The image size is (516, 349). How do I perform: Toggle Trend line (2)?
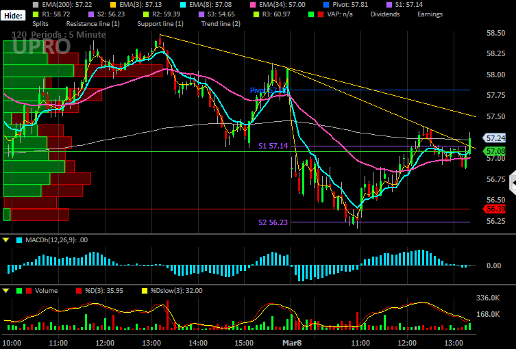pos(221,24)
